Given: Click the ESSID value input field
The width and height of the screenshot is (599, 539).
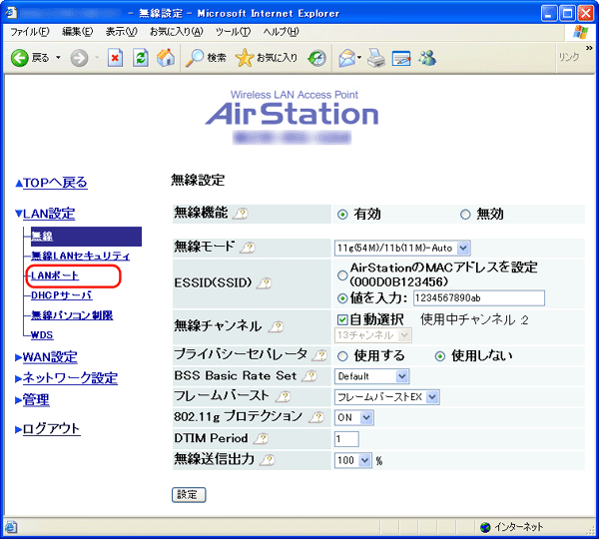Looking at the screenshot, I should pyautogui.click(x=479, y=298).
